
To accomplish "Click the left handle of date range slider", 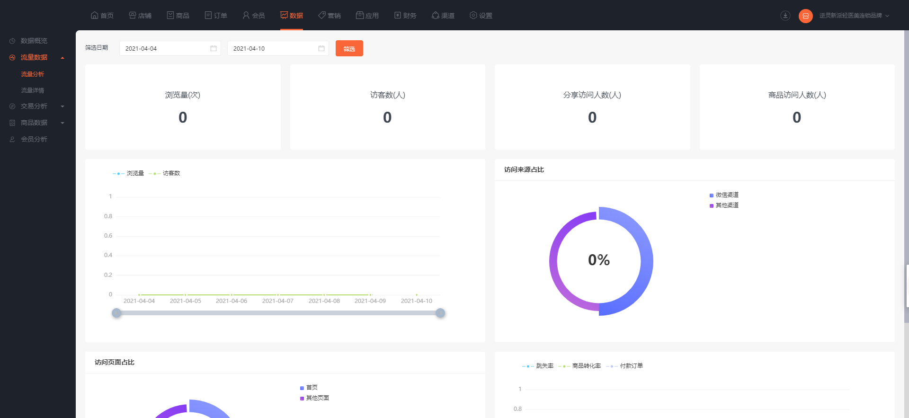I will (x=116, y=313).
